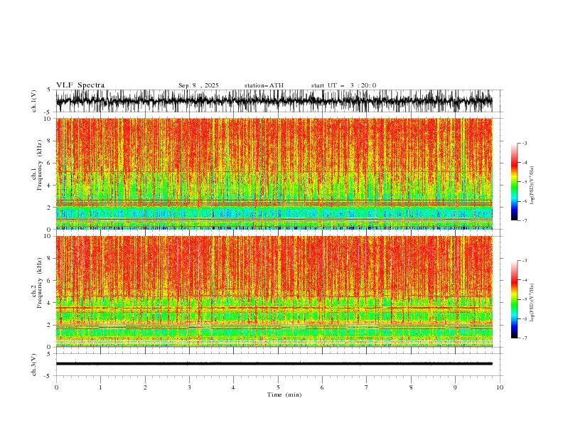Click the time axis tick label "4"
Image resolution: width=563 pixels, height=435 pixels.
click(233, 387)
